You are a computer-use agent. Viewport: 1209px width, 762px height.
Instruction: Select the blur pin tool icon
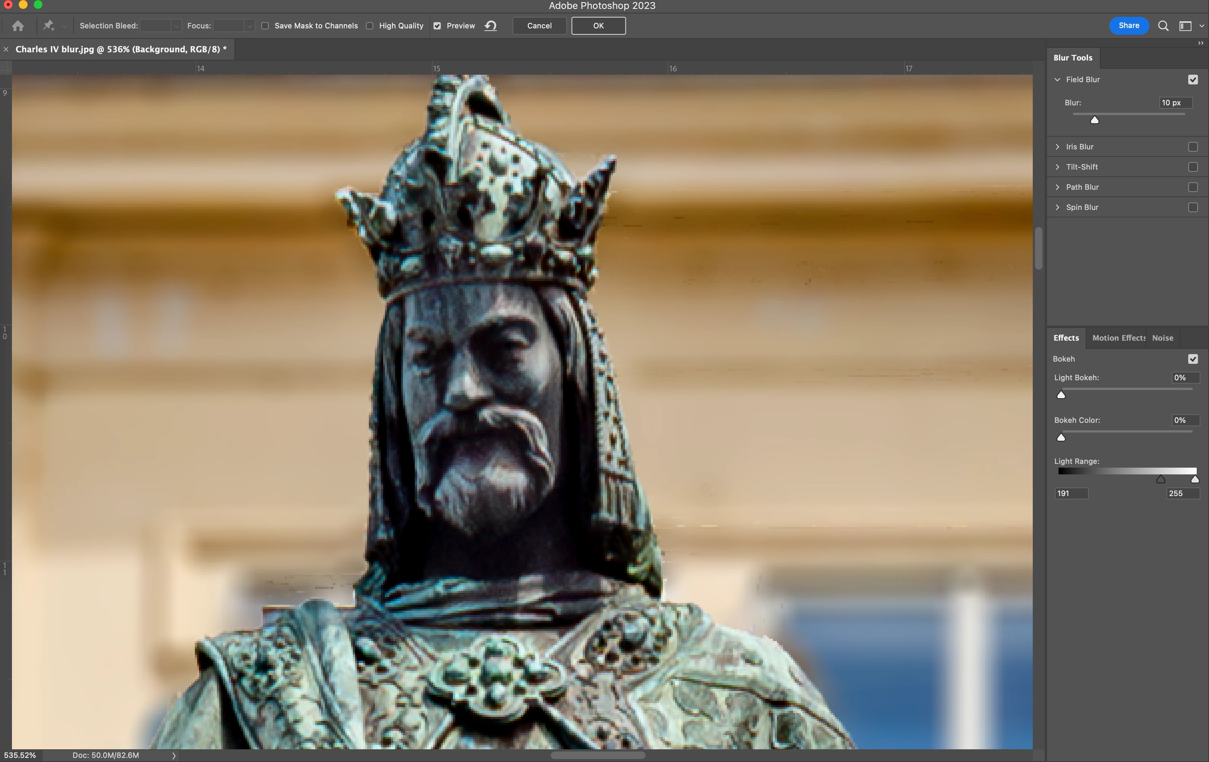tap(48, 26)
